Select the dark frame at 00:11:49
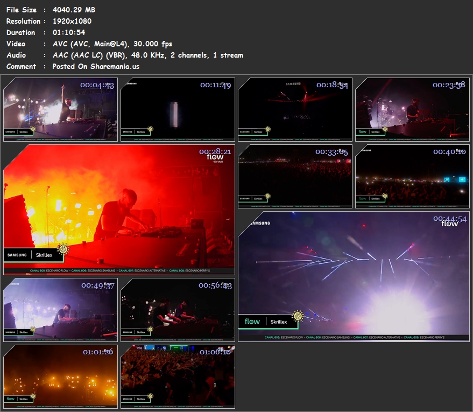This screenshot has height=412, width=473. pos(178,109)
